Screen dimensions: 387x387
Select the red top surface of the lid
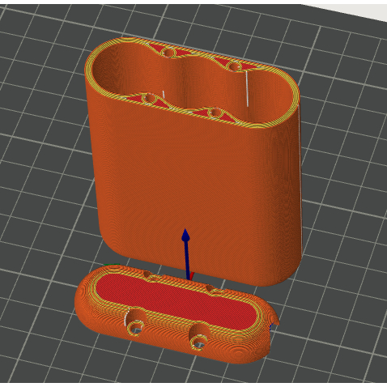tap(176, 300)
